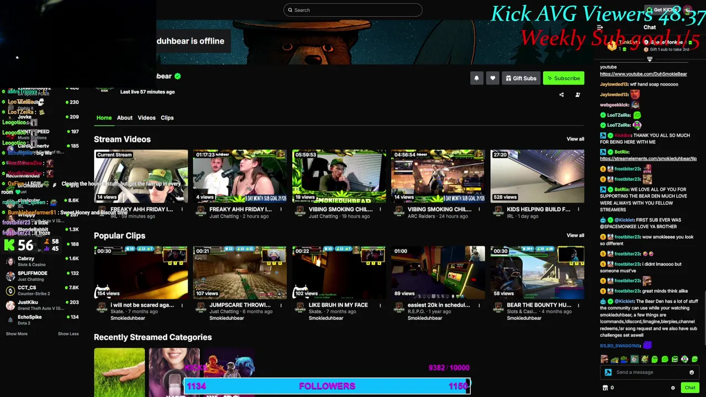This screenshot has width=706, height=397.
Task: Click the Chat header title
Action: point(650,28)
